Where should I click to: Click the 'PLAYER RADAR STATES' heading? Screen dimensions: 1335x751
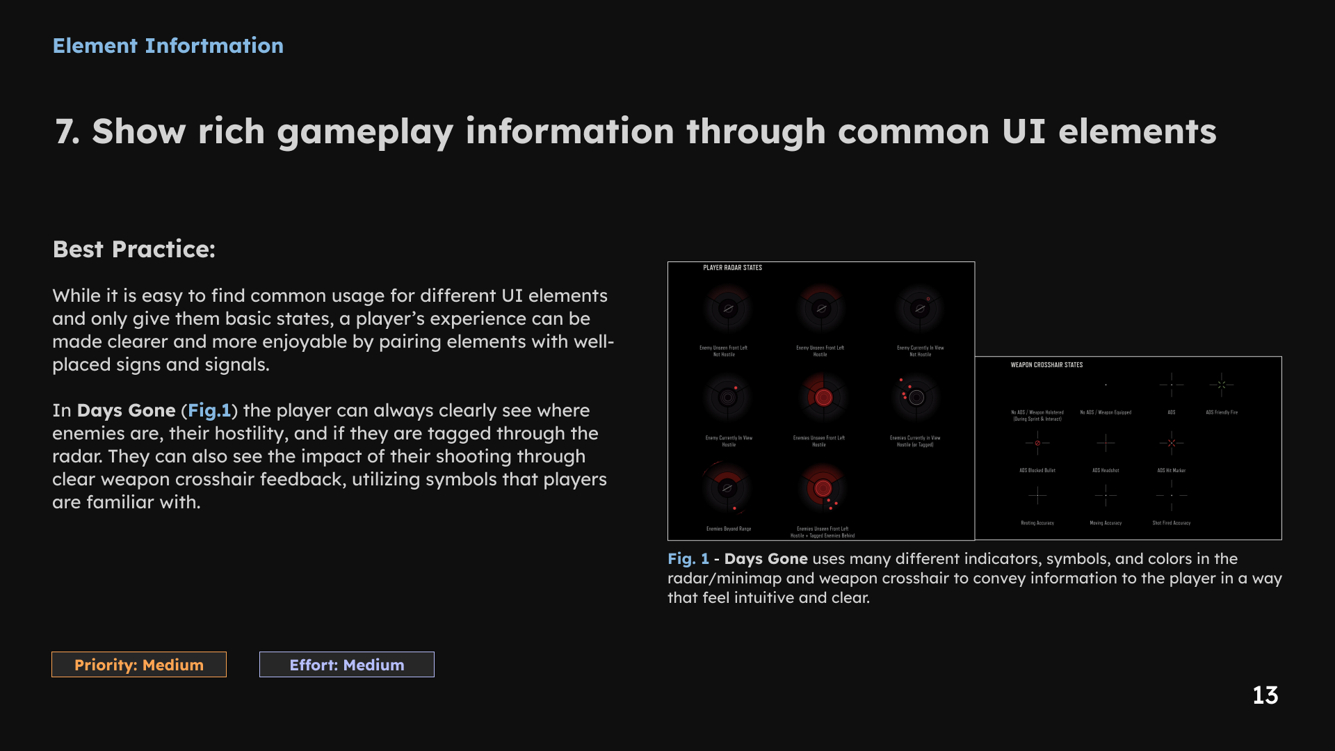point(732,268)
